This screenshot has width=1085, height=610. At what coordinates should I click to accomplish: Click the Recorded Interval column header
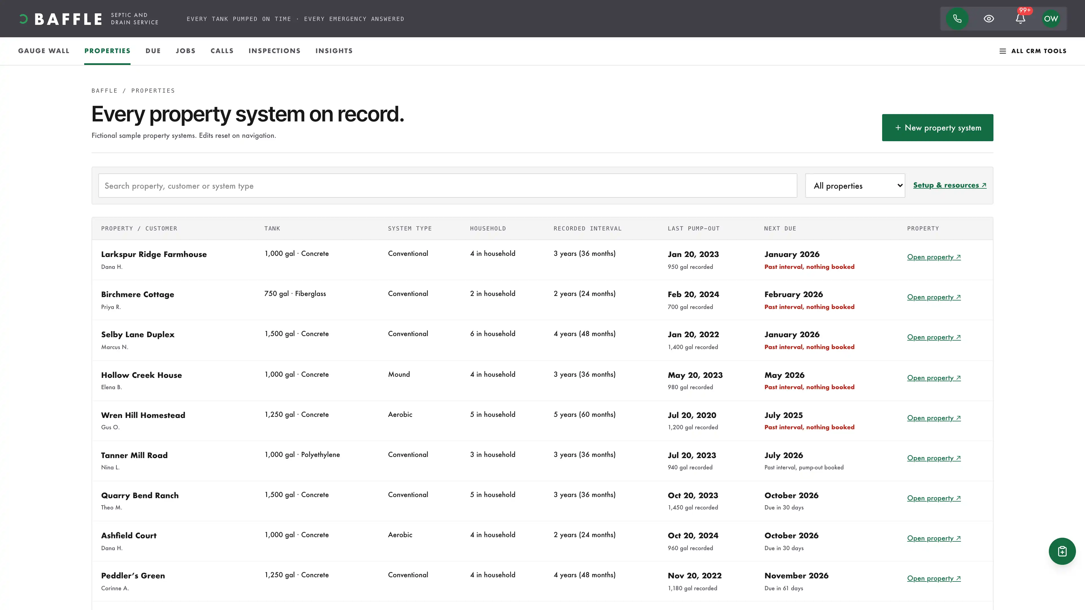pos(588,228)
